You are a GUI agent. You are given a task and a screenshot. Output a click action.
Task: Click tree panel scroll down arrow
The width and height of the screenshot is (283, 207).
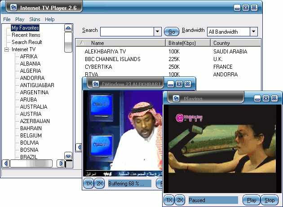[x=68, y=156]
